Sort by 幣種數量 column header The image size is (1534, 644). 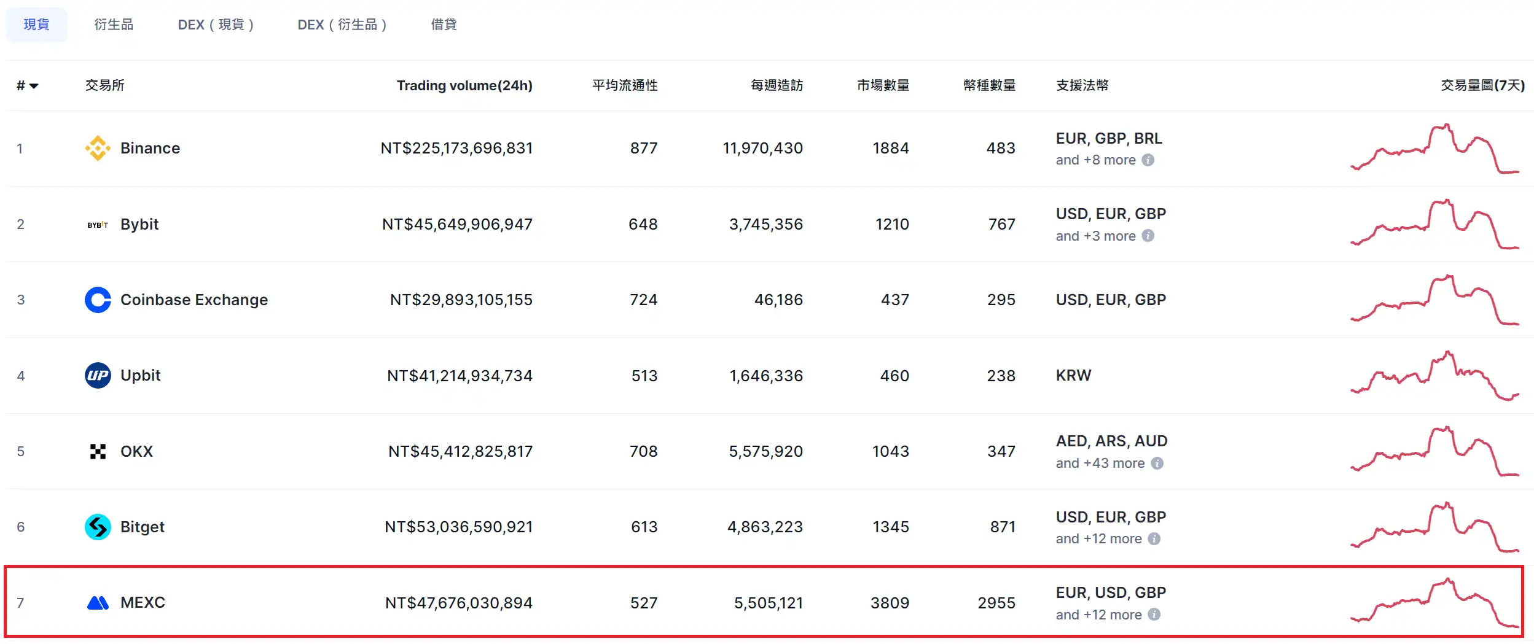[x=989, y=85]
